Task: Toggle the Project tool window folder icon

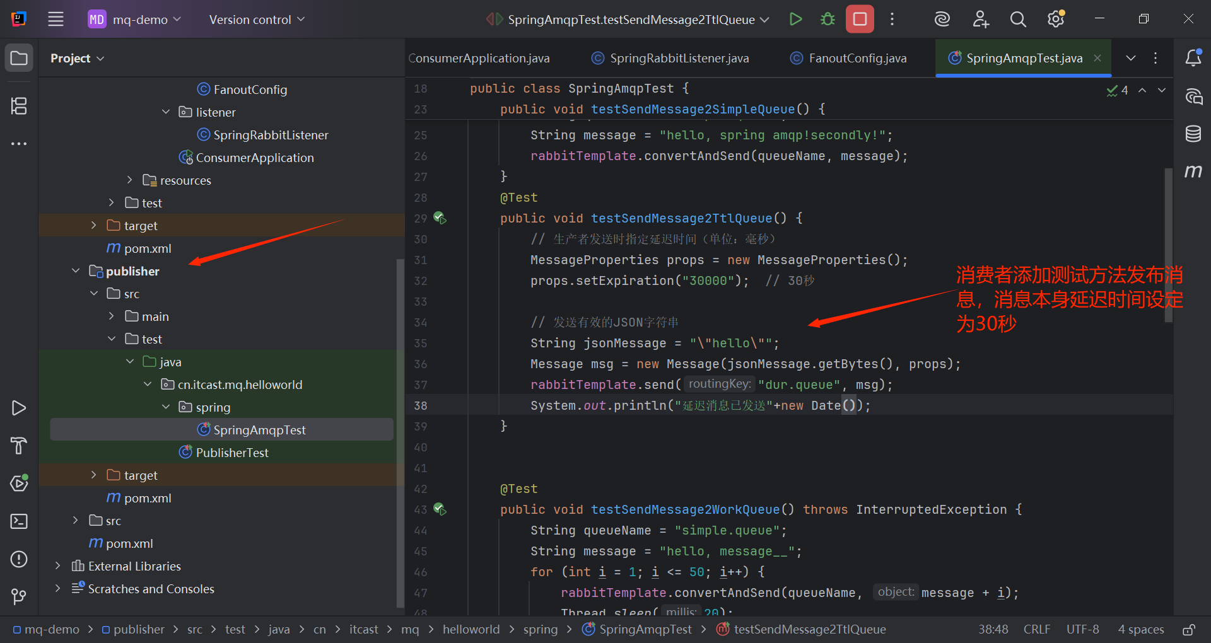Action: coord(19,58)
